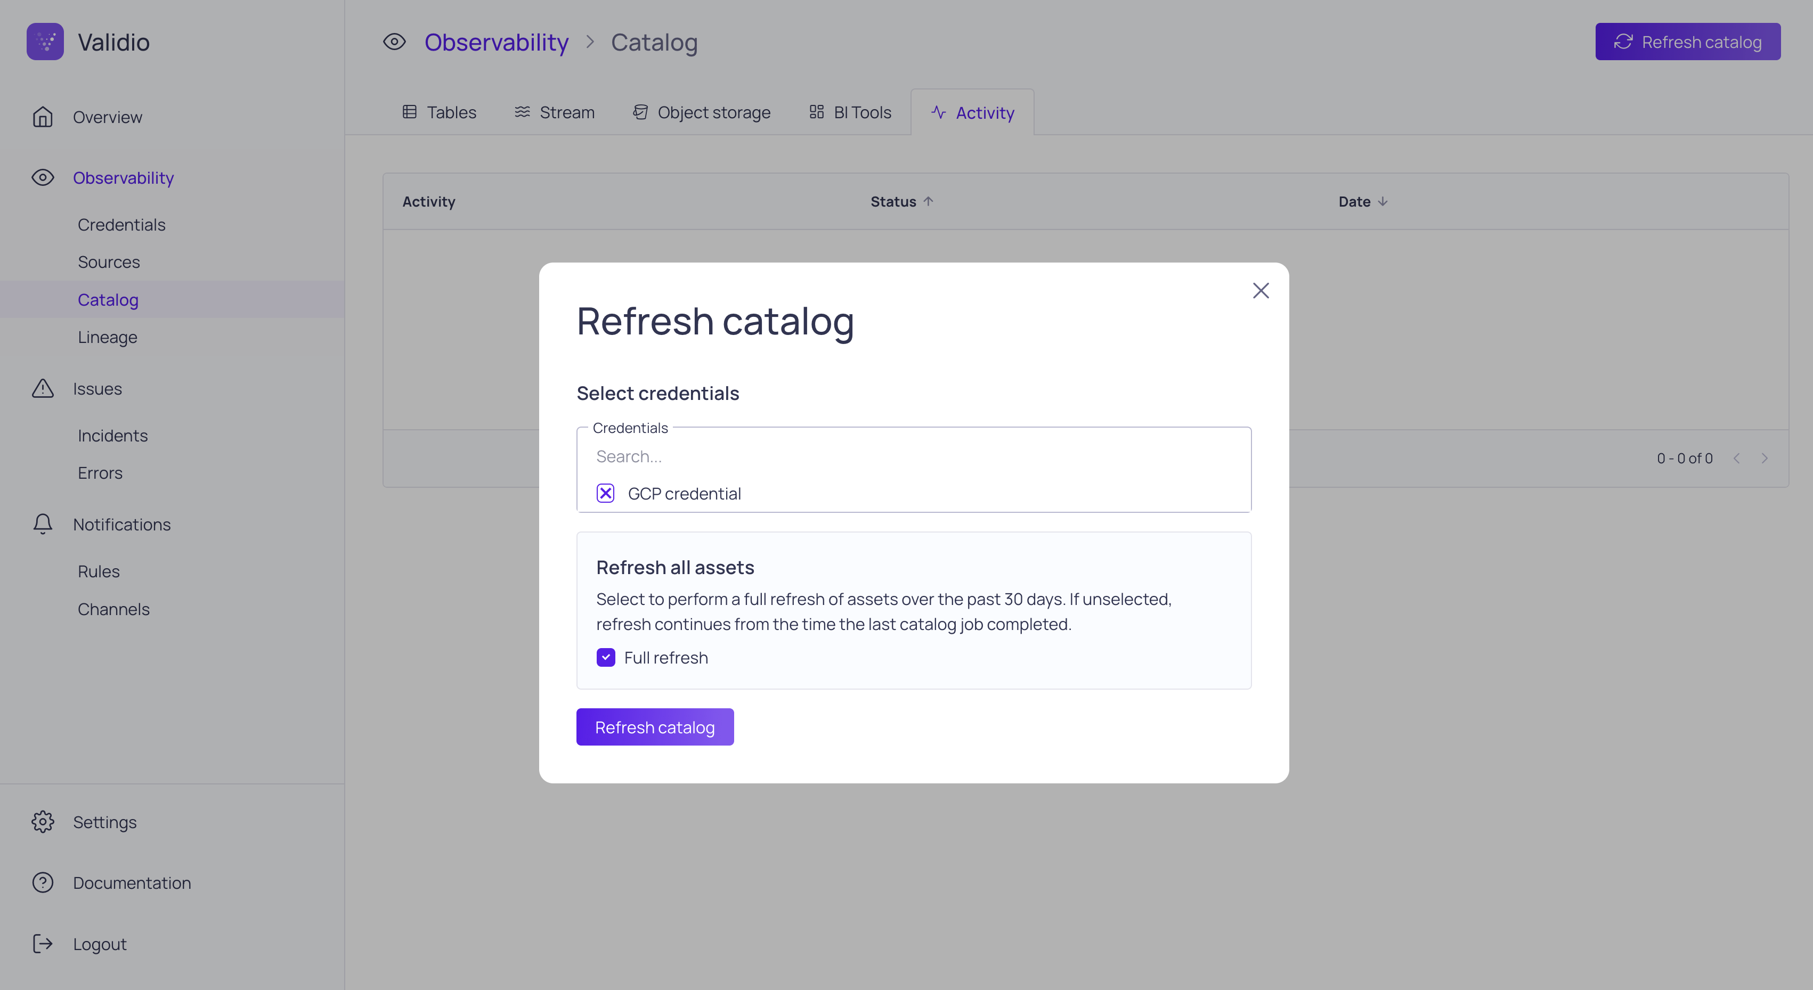Click the Stream waves icon
The height and width of the screenshot is (990, 1813).
point(522,112)
